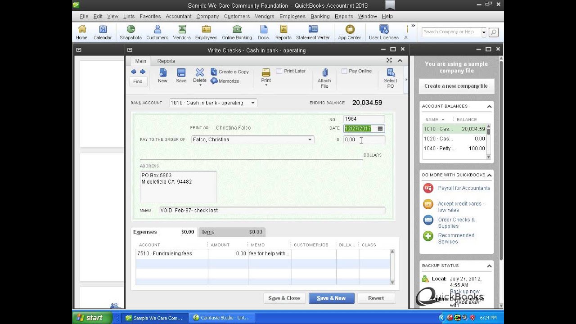Open Accept credit cards low rates link
576x324 pixels.
point(461,207)
